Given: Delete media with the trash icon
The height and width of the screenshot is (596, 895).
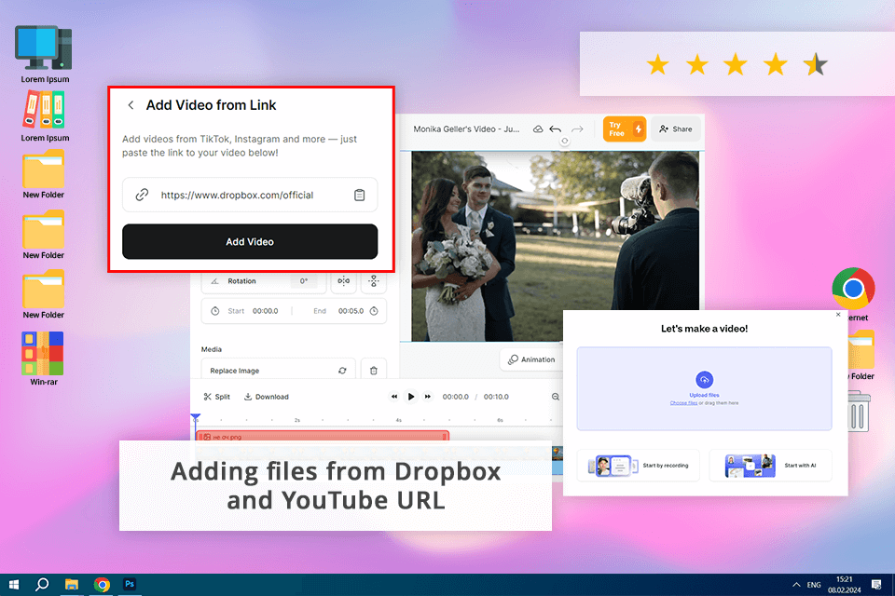Looking at the screenshot, I should click(x=373, y=370).
